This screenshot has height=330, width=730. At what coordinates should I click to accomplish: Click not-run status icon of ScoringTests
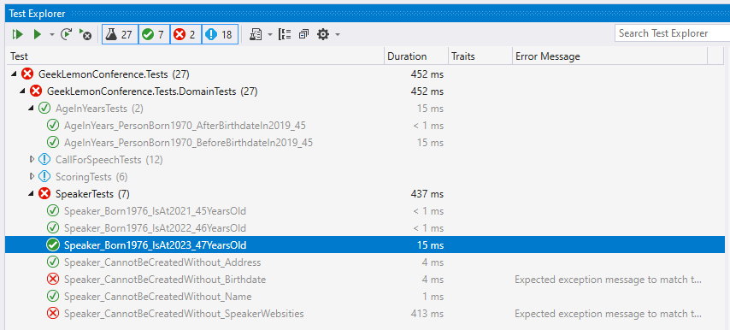coord(44,177)
